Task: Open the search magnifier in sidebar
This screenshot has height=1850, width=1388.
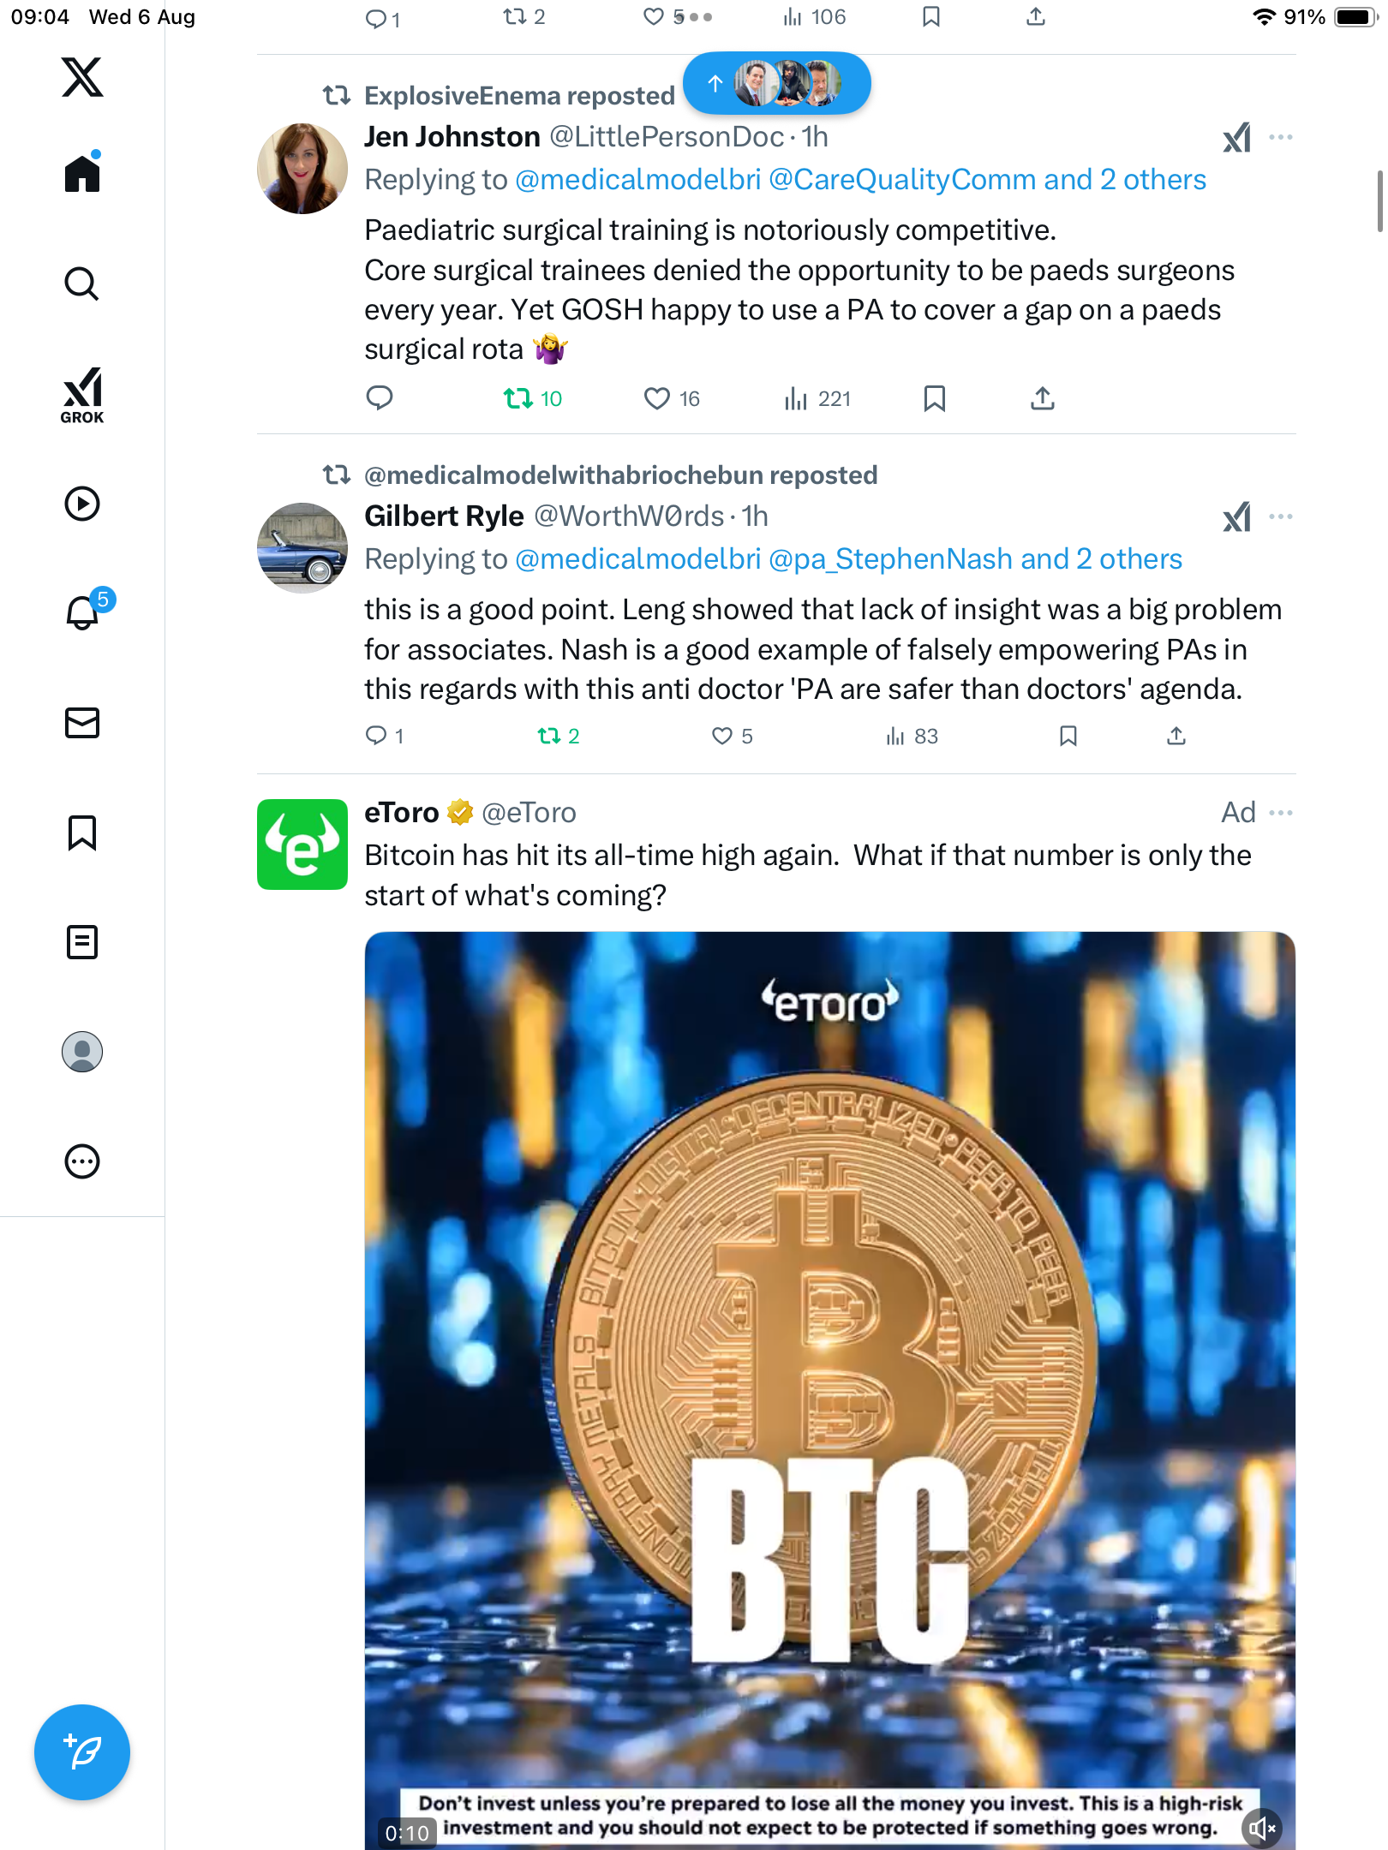Action: [x=82, y=283]
